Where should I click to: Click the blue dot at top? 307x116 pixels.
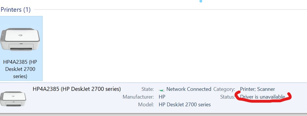coord(201,1)
